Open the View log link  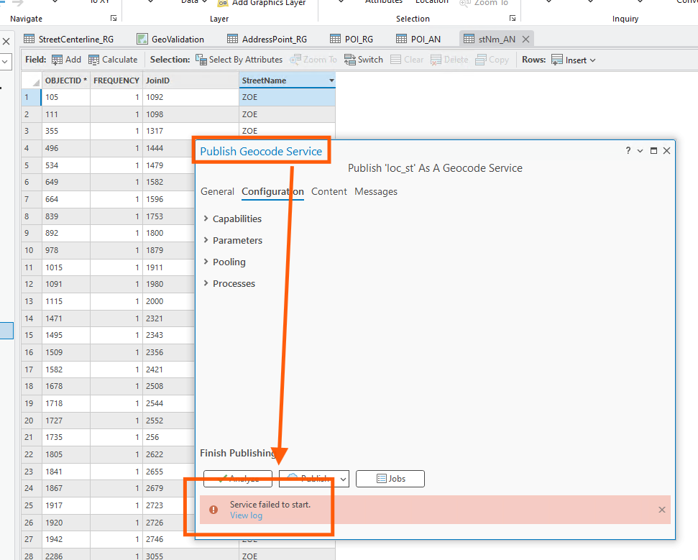tap(246, 515)
